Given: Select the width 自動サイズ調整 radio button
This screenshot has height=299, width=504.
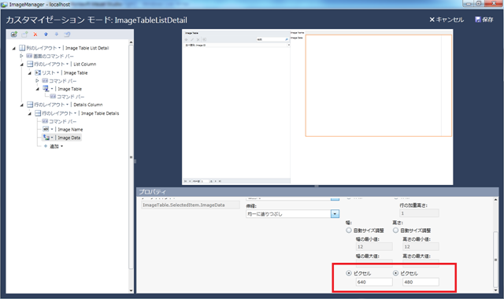Looking at the screenshot, I should pyautogui.click(x=349, y=231).
